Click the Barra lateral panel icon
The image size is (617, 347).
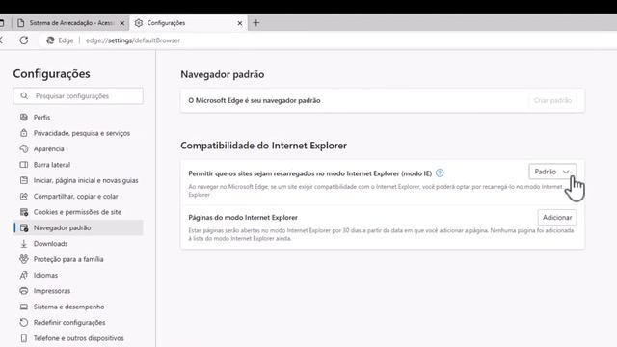click(x=24, y=165)
